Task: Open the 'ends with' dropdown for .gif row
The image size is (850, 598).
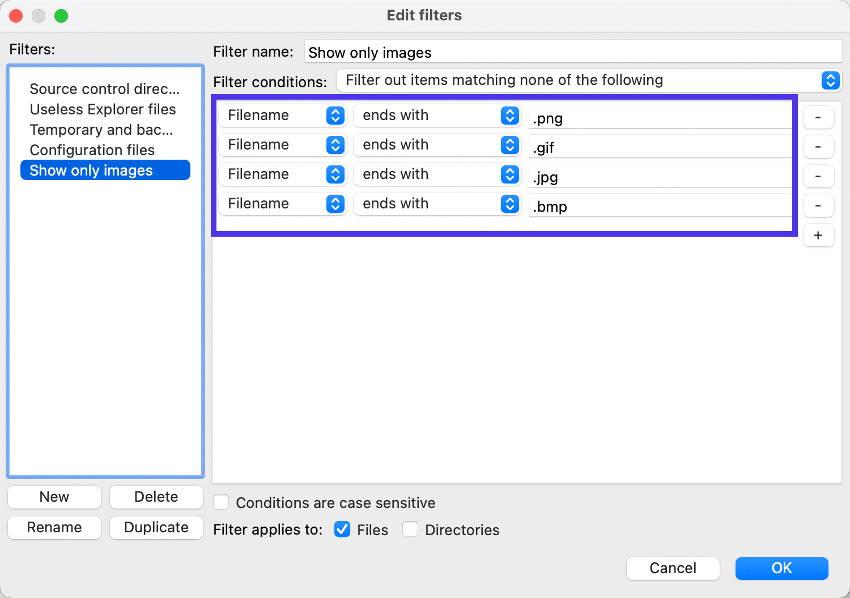Action: click(436, 145)
